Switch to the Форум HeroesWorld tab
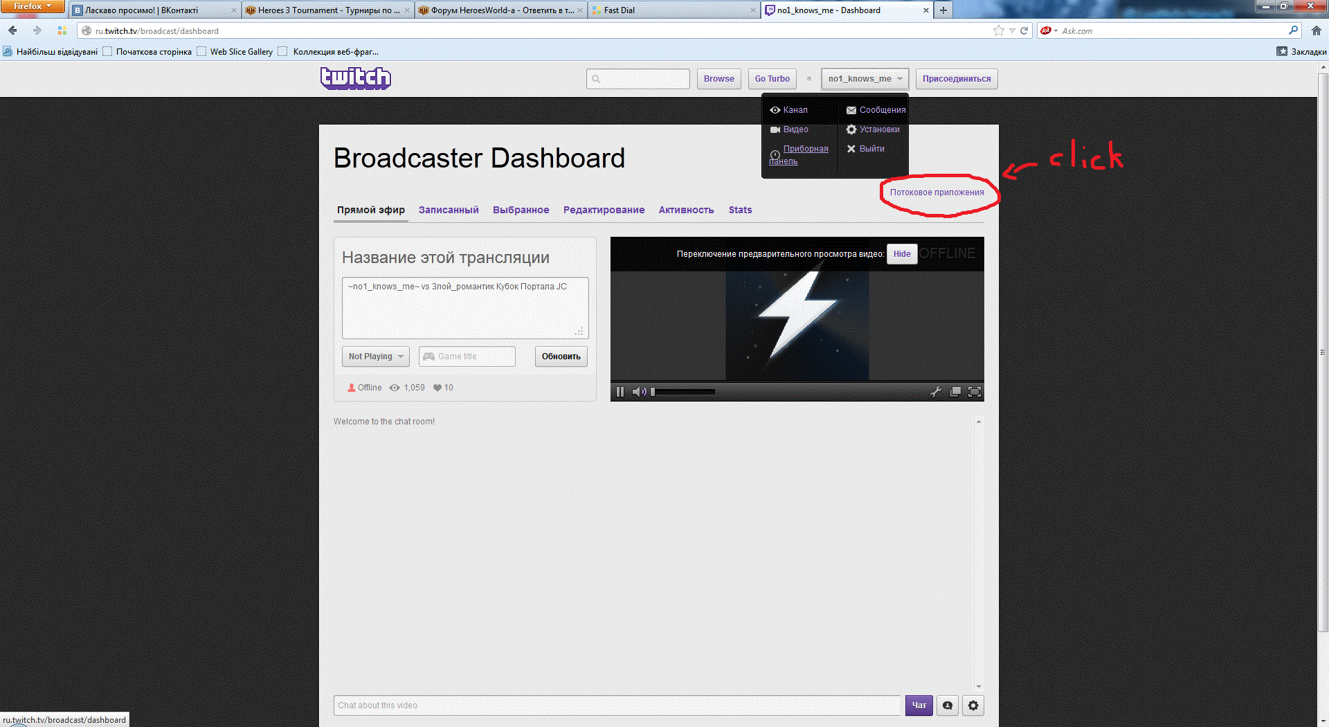The image size is (1329, 727). point(501,10)
